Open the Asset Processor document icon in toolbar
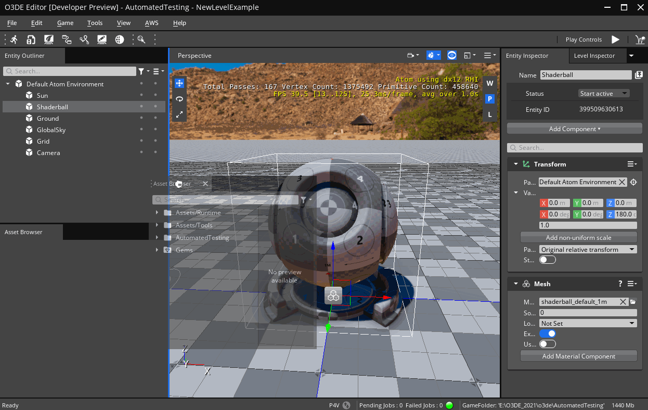 pos(31,40)
